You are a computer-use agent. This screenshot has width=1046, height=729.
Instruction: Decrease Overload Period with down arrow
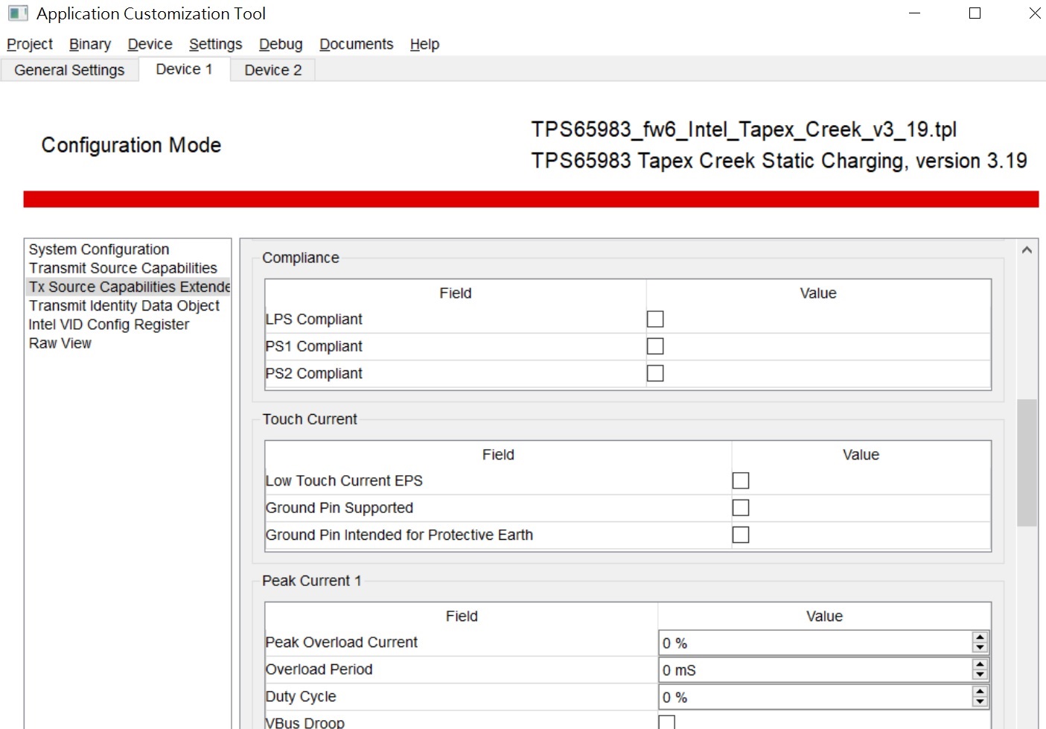[x=980, y=675]
